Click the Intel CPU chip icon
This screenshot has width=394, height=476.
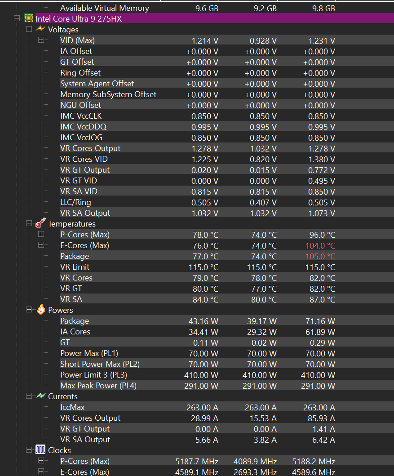28,18
